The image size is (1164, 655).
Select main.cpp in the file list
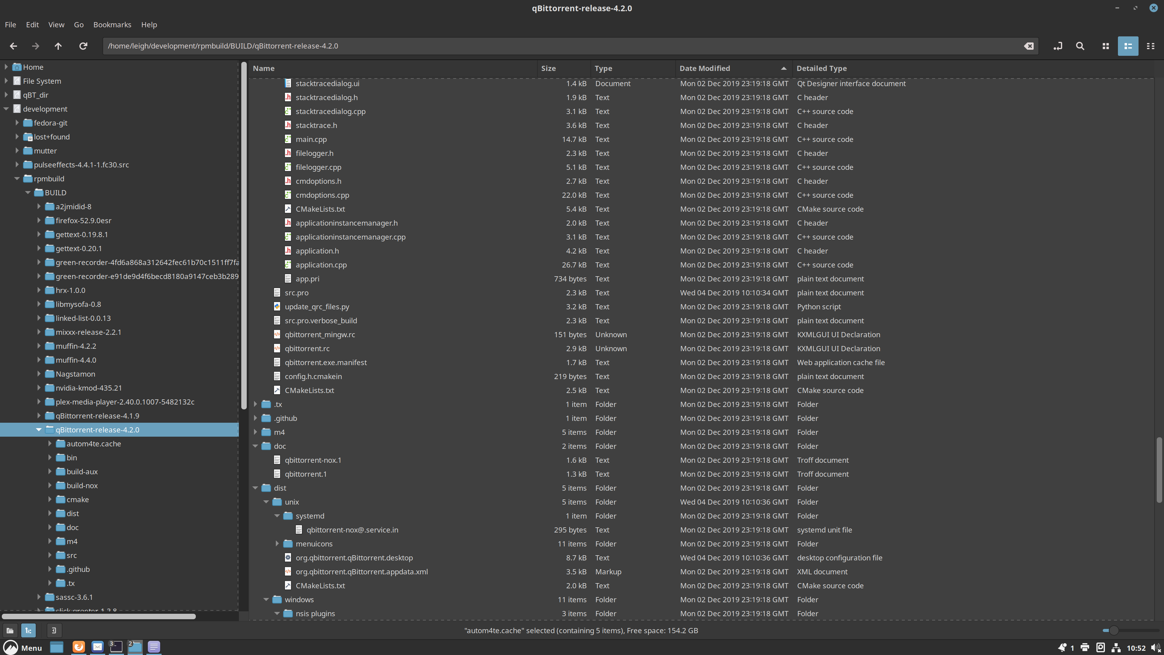point(311,139)
